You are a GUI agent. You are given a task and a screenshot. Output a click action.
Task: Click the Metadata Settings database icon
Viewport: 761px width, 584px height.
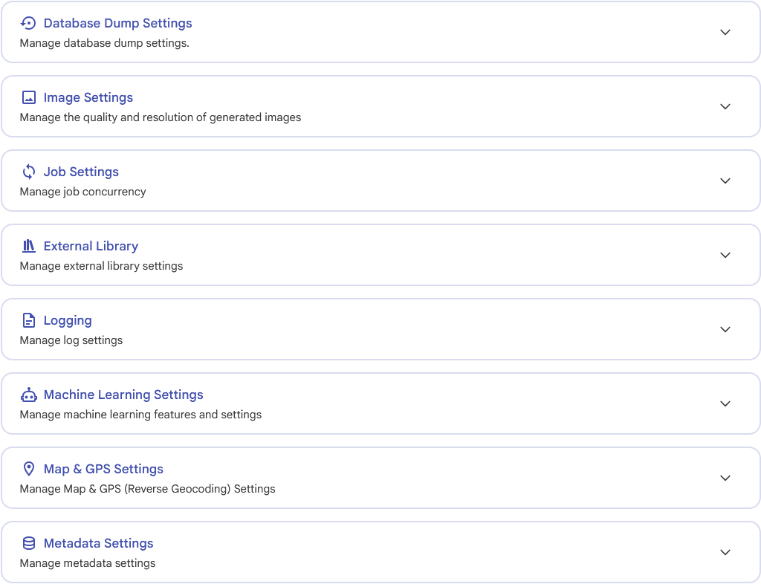point(28,543)
